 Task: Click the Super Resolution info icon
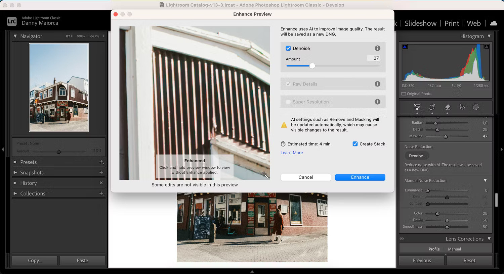pos(377,102)
